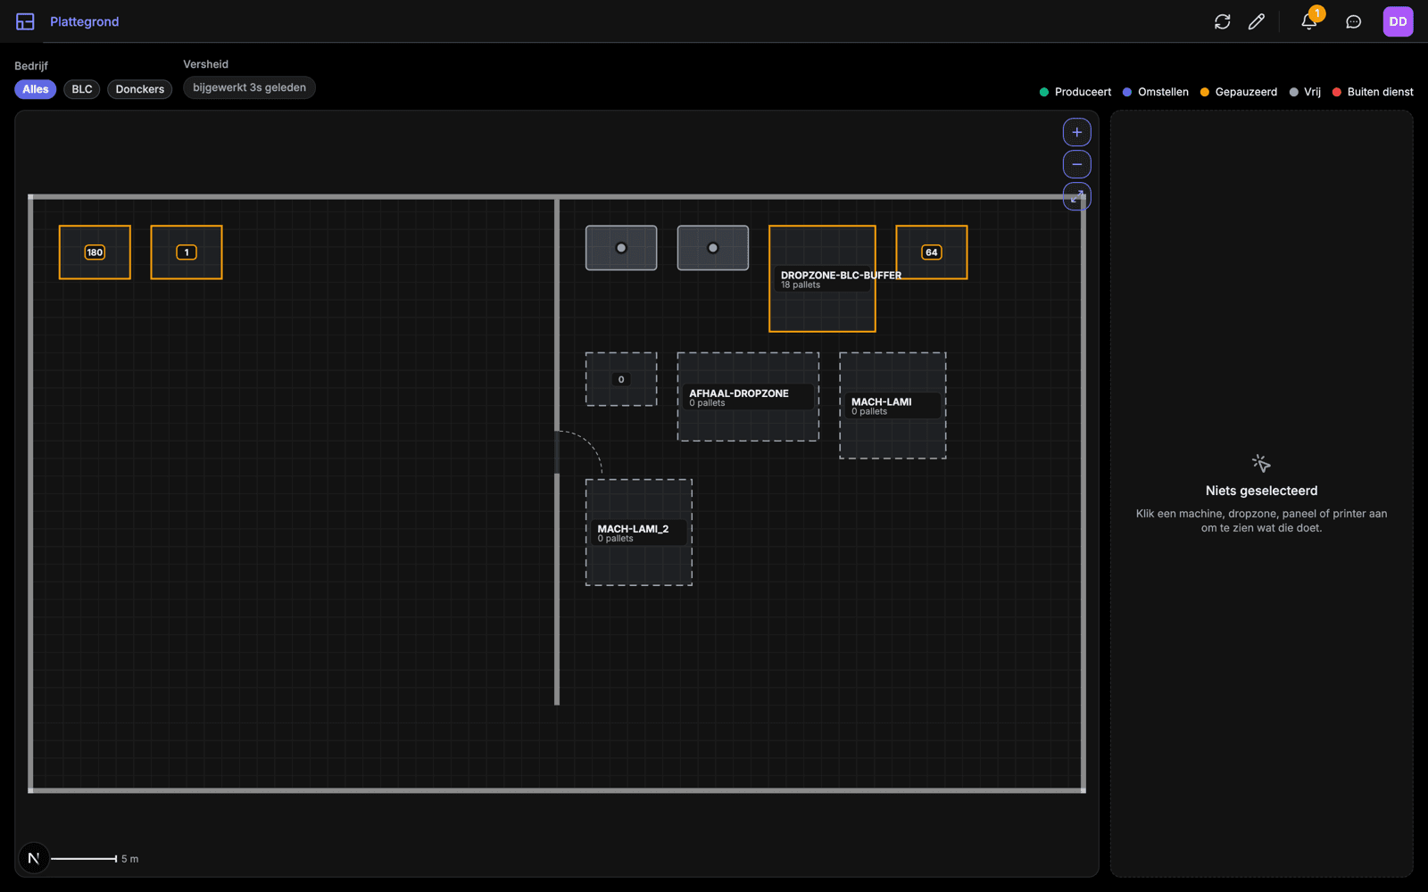Screen dimensions: 1428x892
Task: Click the Versheid label
Action: [206, 64]
